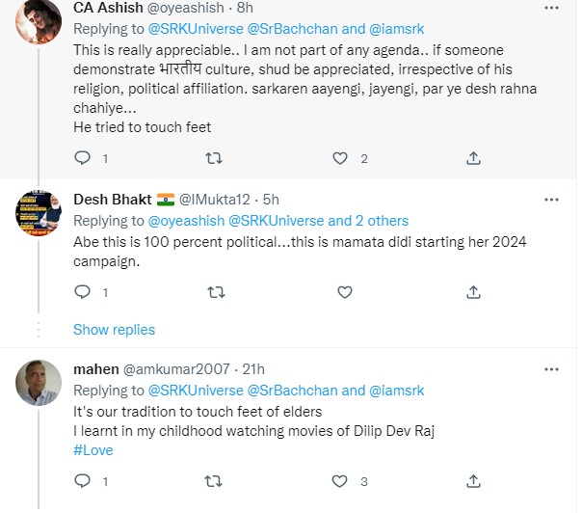Screen dimensions: 582x513
Task: Open more options on CA Ashish's tweet
Action: [551, 10]
